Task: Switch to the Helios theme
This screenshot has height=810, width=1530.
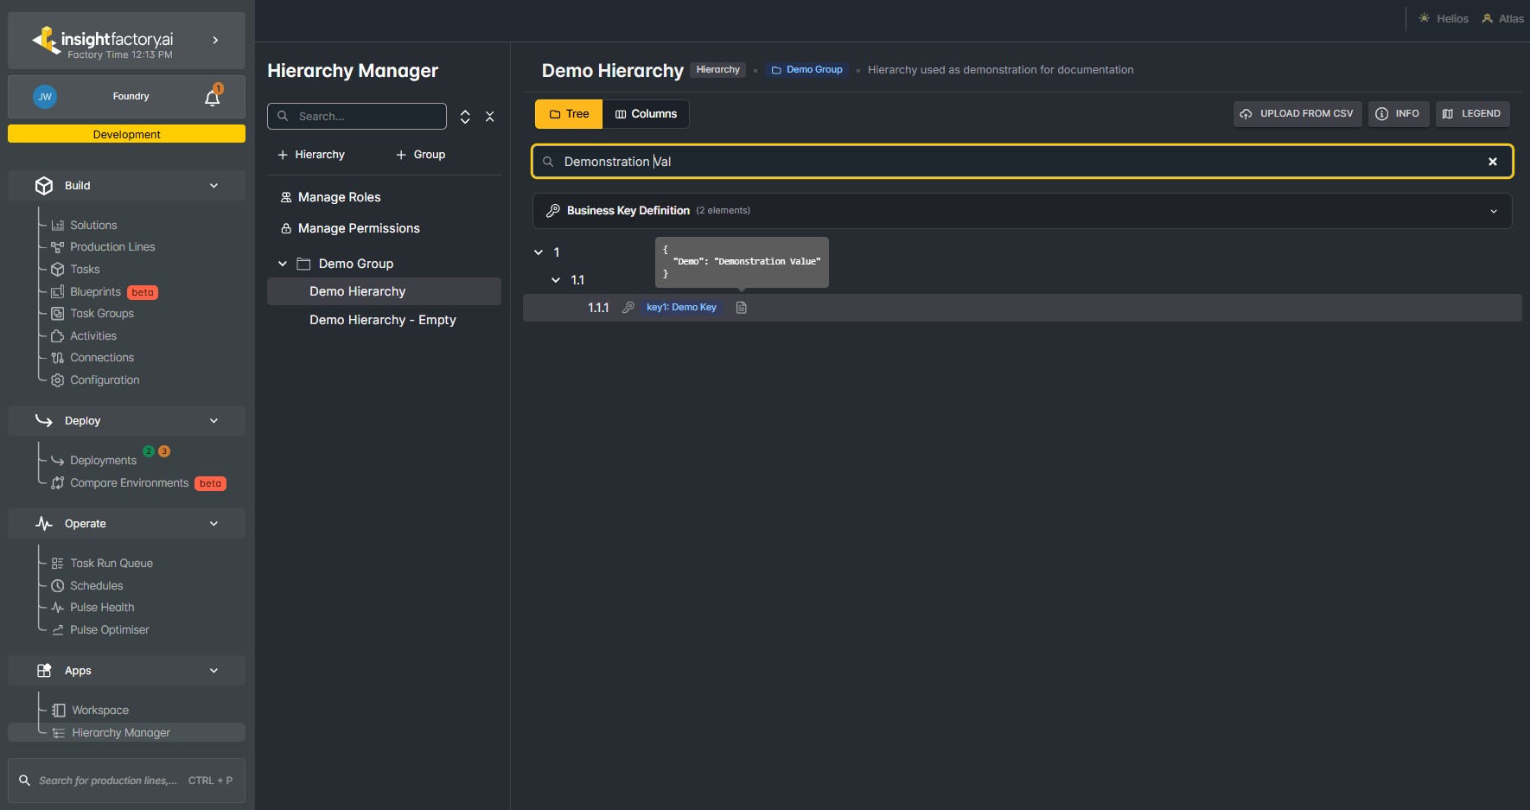Action: pos(1444,19)
